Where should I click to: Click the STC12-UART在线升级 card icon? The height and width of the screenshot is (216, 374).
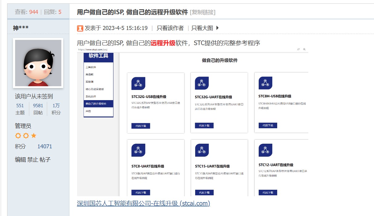[x=265, y=150]
